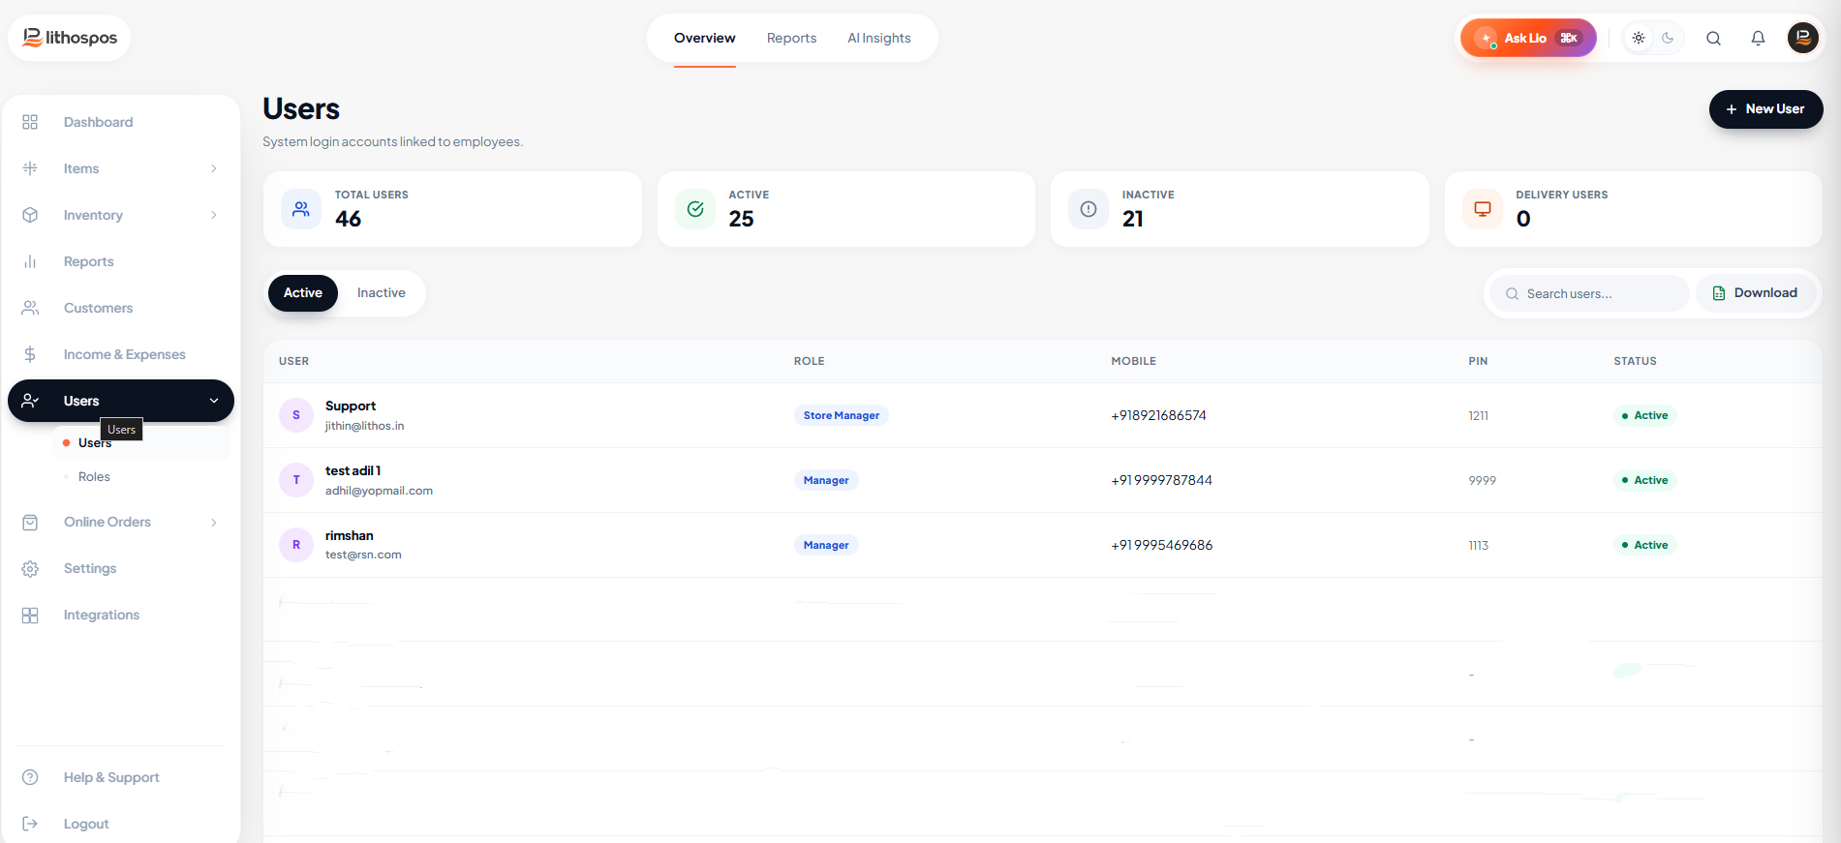Click the Income & Expenses dollar icon
1841x843 pixels.
[x=30, y=354]
